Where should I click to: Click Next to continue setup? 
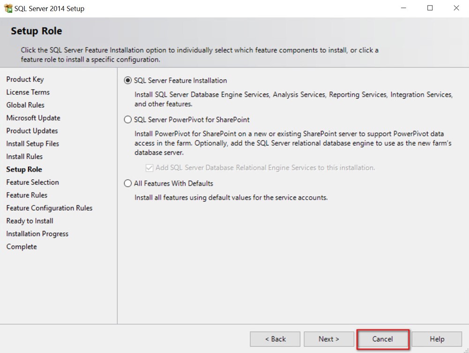[328, 339]
